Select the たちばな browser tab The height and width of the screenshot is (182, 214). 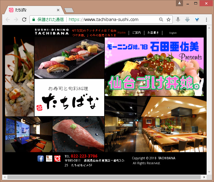(34, 10)
